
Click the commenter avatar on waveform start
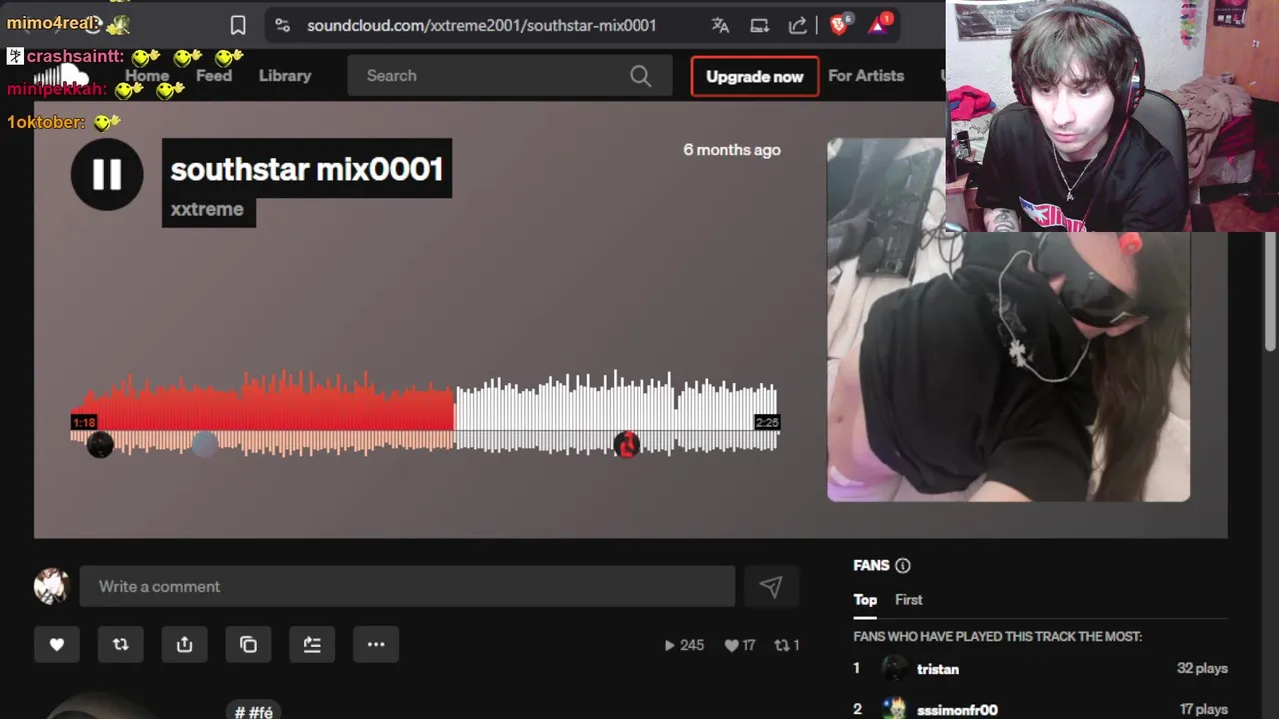coord(100,445)
